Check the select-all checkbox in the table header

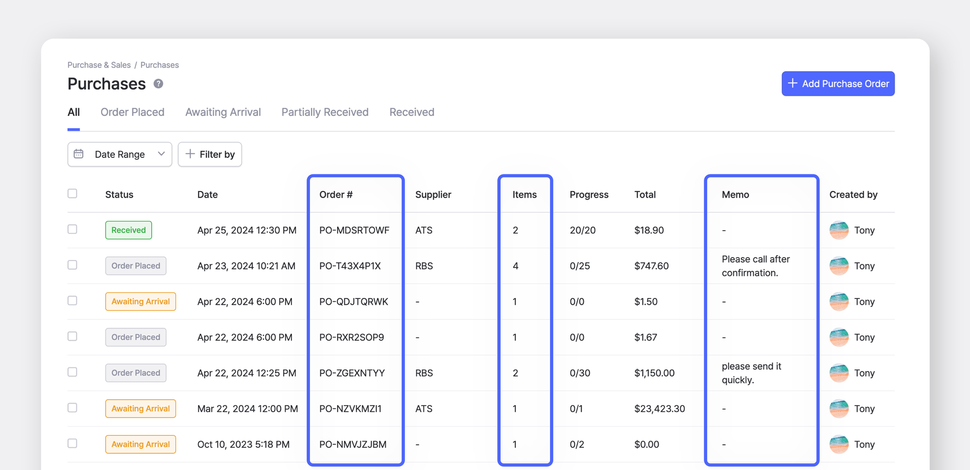click(x=72, y=193)
